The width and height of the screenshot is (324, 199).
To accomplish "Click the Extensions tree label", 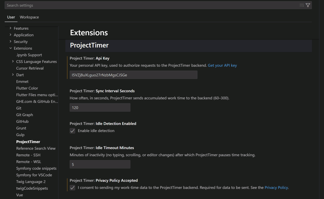I will 23,48.
